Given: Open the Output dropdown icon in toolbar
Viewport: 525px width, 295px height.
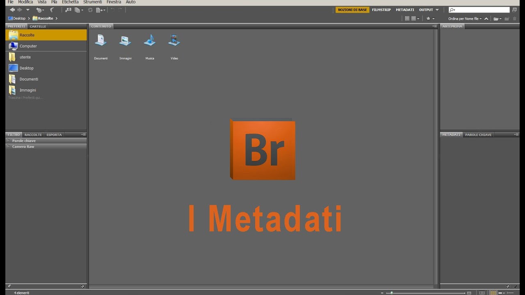Looking at the screenshot, I should tap(100, 10).
